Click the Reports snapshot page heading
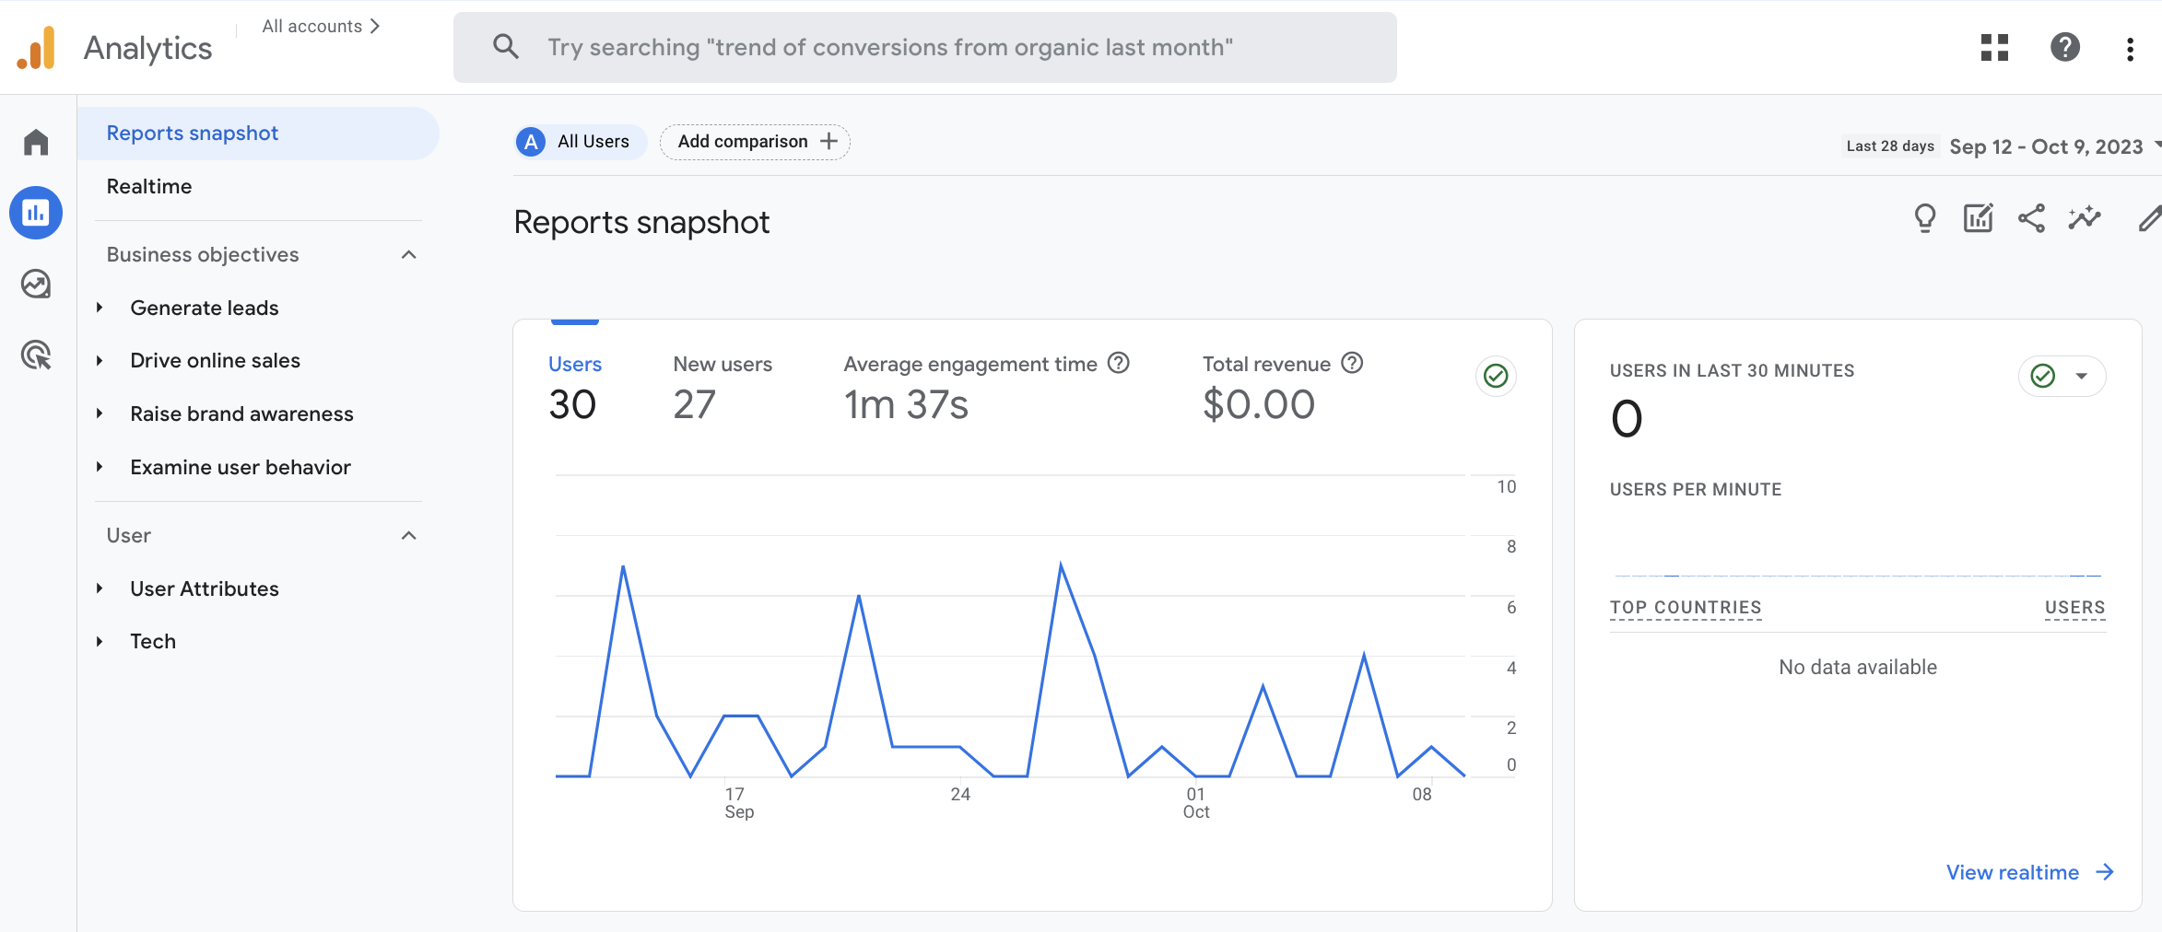This screenshot has height=932, width=2162. point(641,222)
